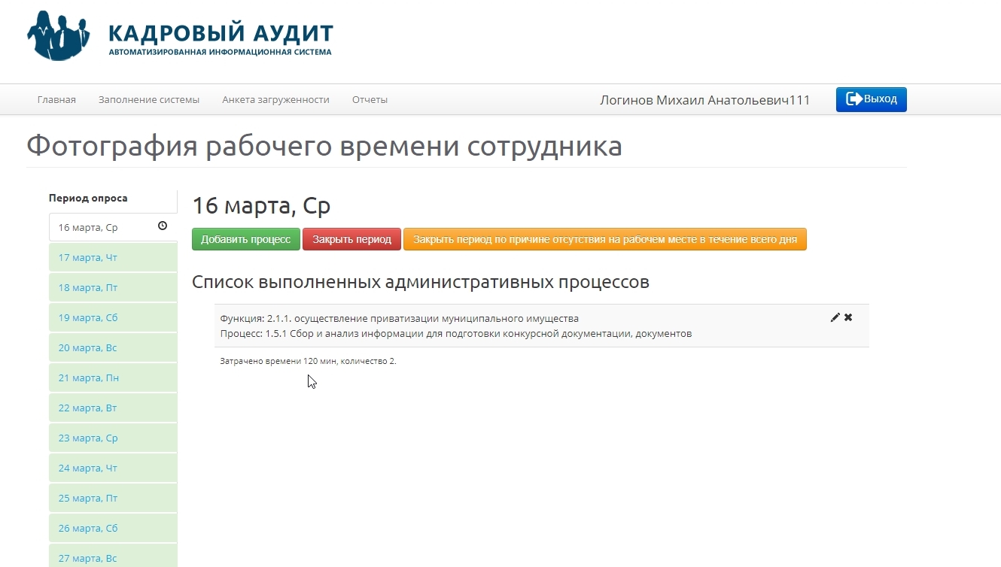Select 25 марта, Пт period
1001x567 pixels.
click(x=113, y=498)
